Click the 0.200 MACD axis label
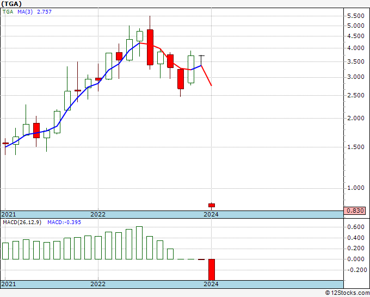The image size is (370, 297). (356, 249)
